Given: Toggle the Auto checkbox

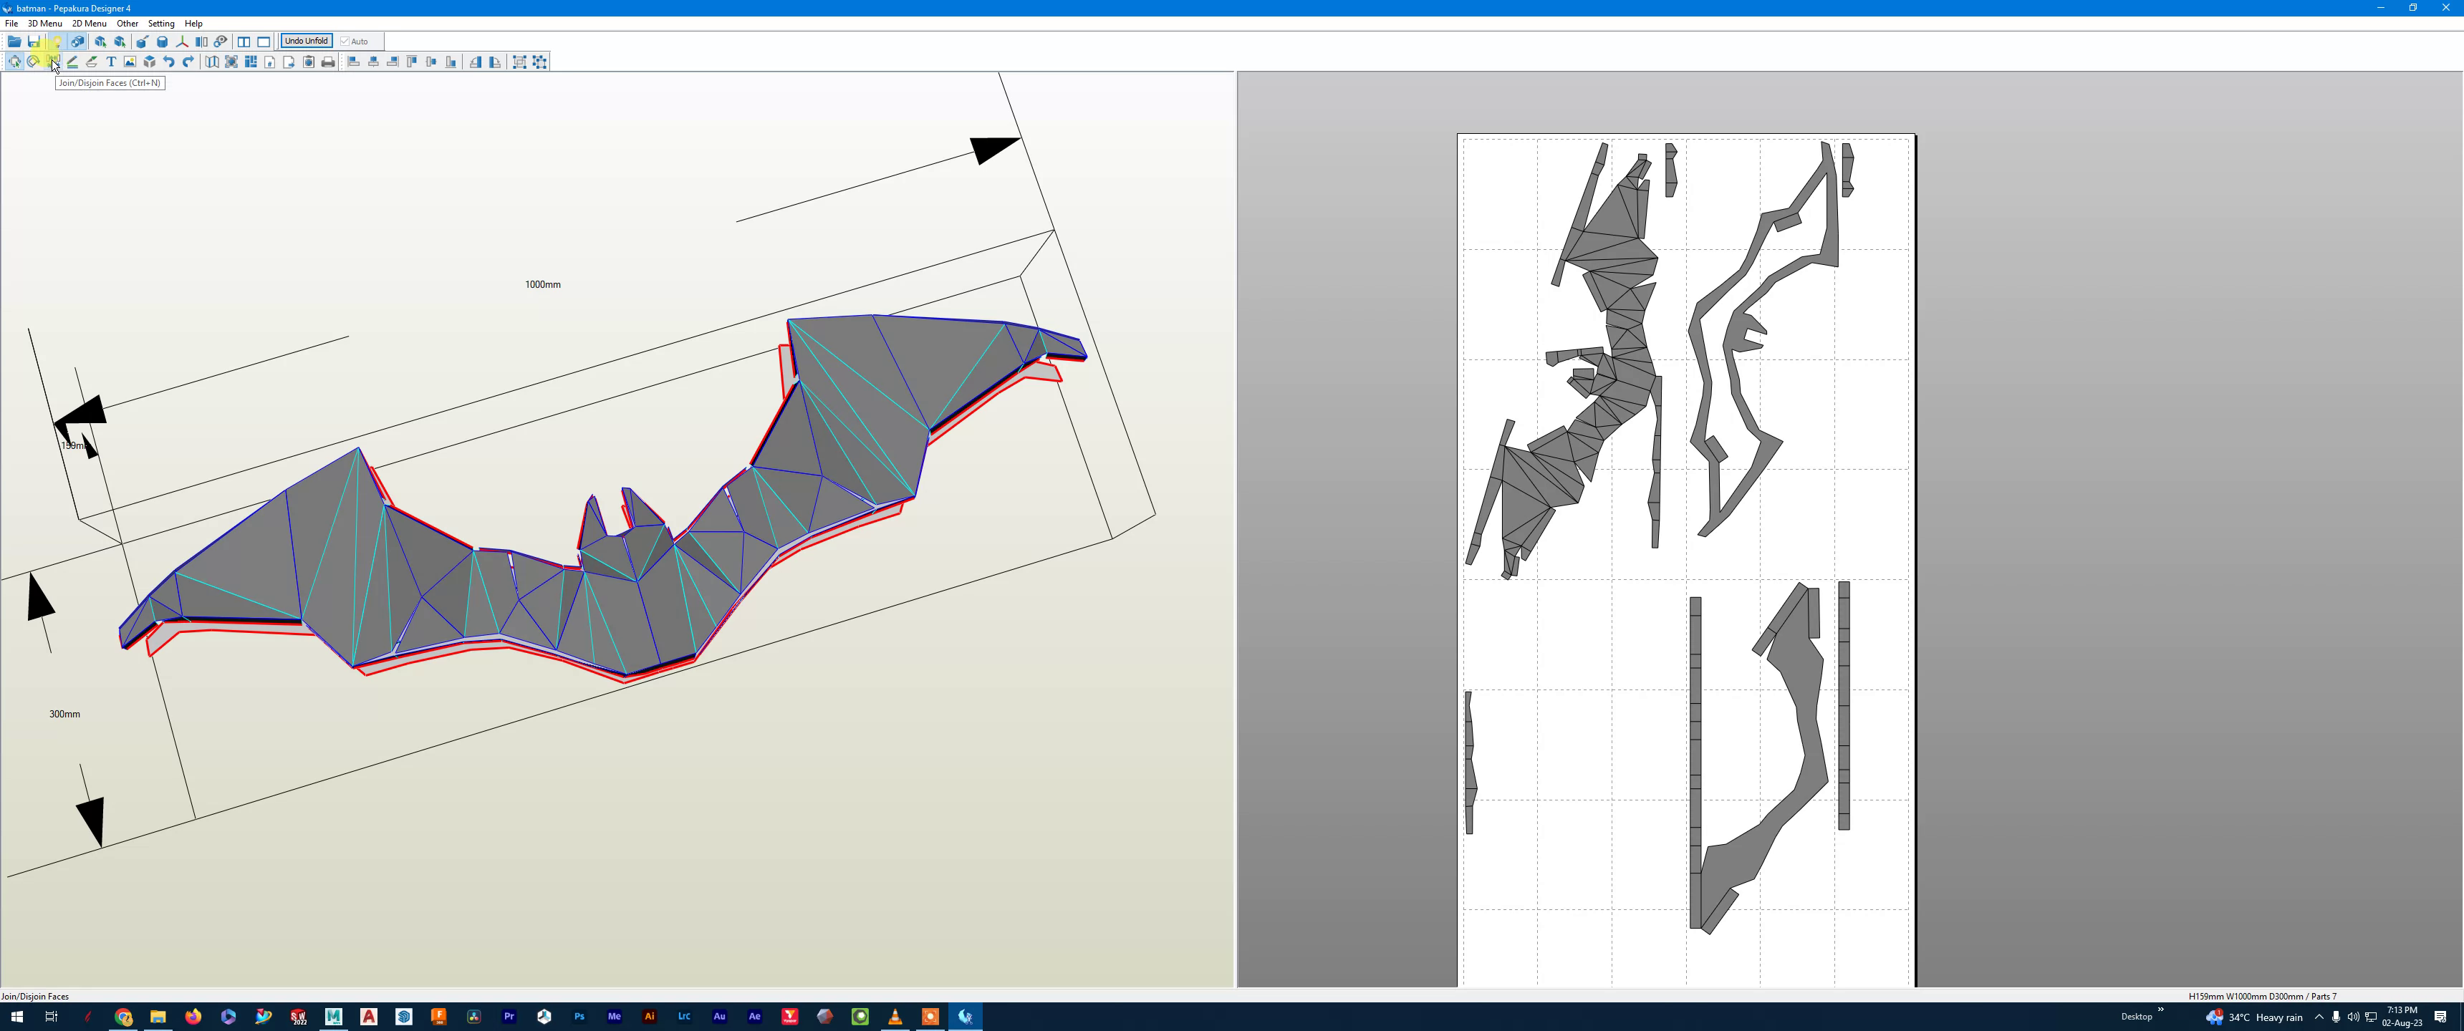Looking at the screenshot, I should click(x=345, y=41).
